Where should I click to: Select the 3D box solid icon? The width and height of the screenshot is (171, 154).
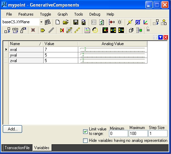131,31
